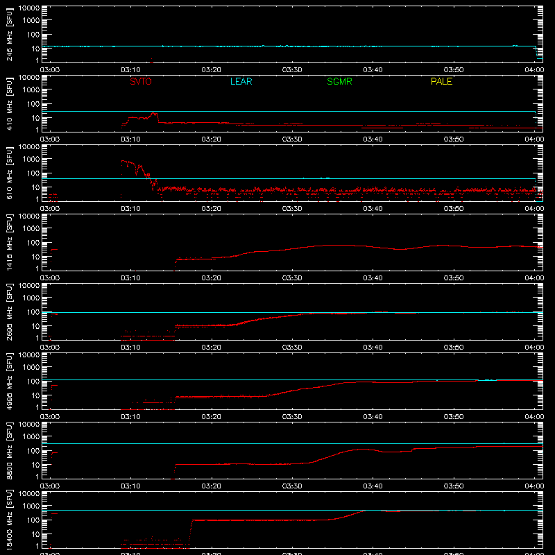Image resolution: width=555 pixels, height=555 pixels.
Task: Click 03:20 tick under the 2695 MHz panel
Action: [x=212, y=348]
